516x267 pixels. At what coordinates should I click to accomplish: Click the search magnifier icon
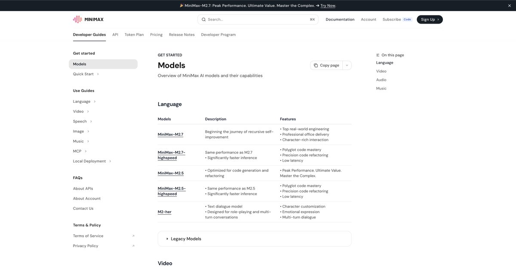pyautogui.click(x=204, y=19)
